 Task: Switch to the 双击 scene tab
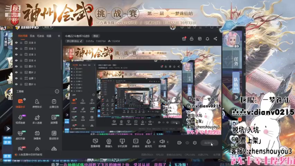(x=32, y=36)
